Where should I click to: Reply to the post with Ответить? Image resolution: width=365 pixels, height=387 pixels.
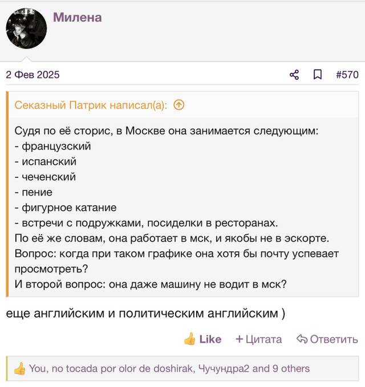[x=327, y=339]
